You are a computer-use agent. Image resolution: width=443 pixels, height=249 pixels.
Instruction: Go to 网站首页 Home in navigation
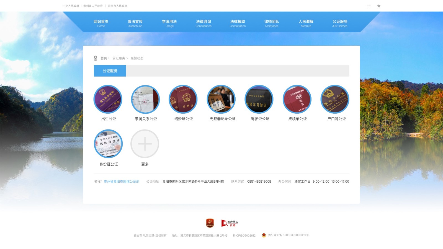click(101, 23)
